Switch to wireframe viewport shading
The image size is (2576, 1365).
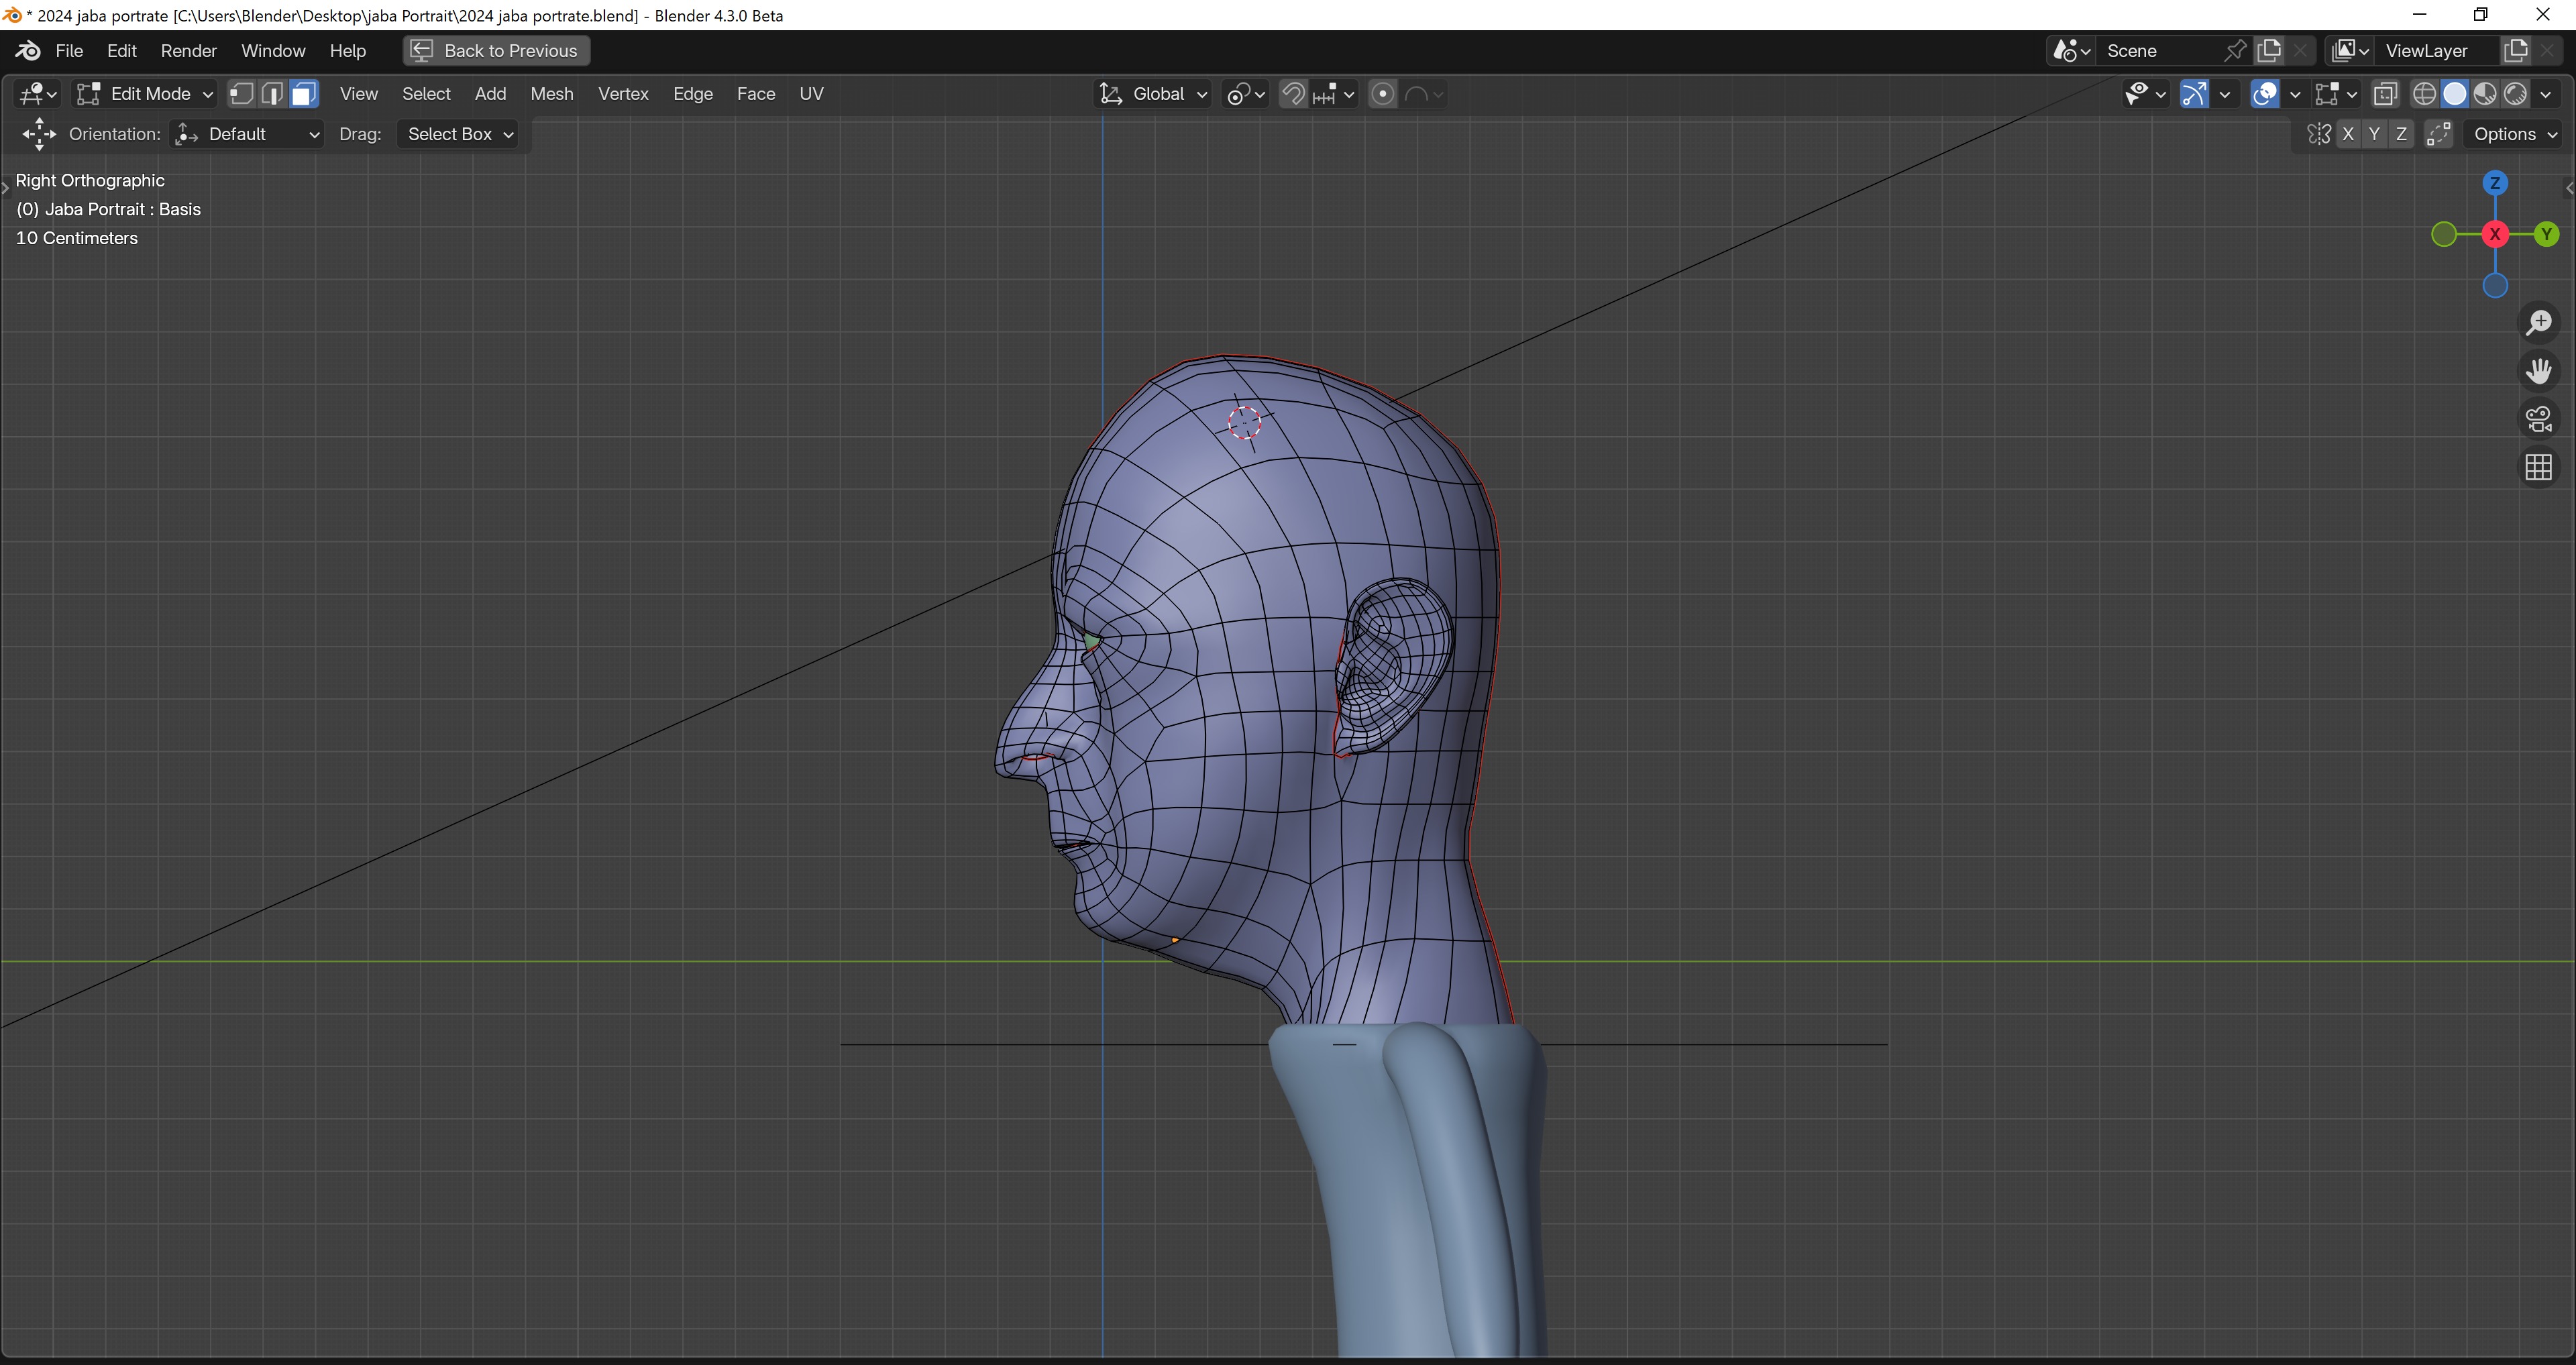2424,93
